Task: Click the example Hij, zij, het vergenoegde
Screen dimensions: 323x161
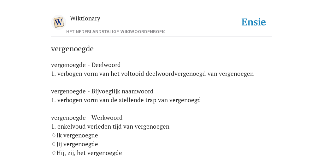Action: [89, 153]
